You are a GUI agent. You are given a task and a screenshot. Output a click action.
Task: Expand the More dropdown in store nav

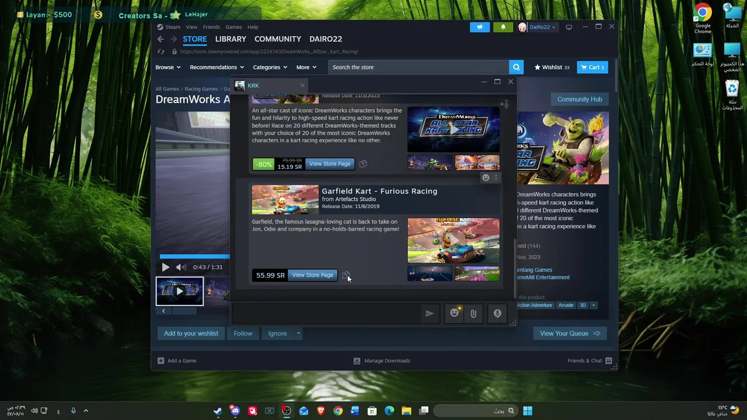click(x=306, y=67)
